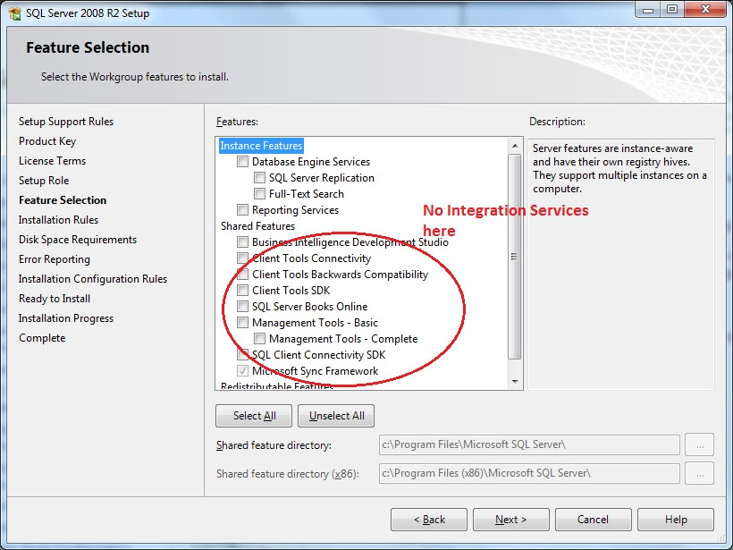The height and width of the screenshot is (550, 733).
Task: Click the Shared feature directory (x86) field
Action: click(529, 473)
